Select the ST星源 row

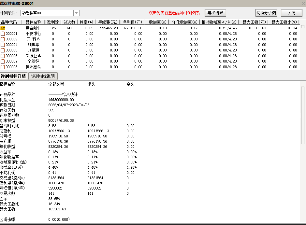click(150, 50)
